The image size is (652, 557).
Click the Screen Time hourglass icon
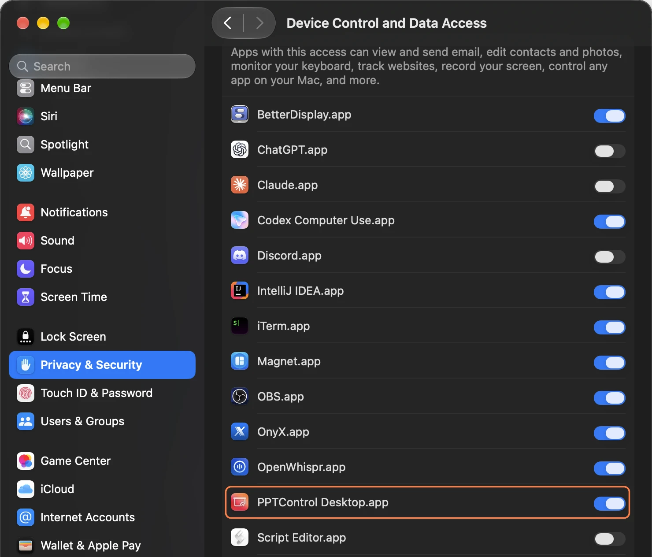[26, 297]
